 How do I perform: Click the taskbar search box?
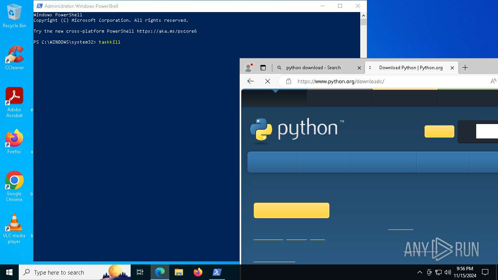point(75,272)
